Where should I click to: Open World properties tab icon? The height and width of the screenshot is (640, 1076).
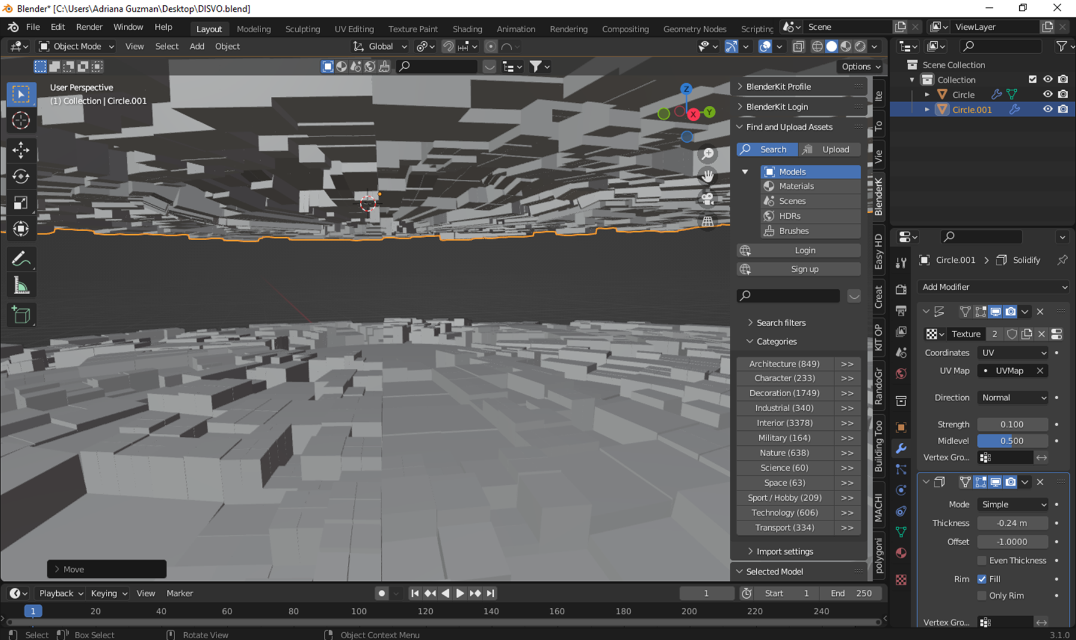[x=901, y=373]
